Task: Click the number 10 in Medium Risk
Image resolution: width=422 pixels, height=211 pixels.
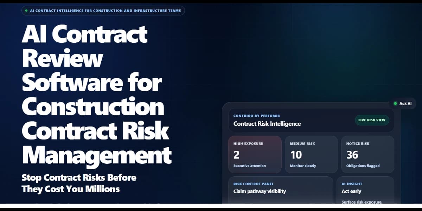Action: point(296,155)
